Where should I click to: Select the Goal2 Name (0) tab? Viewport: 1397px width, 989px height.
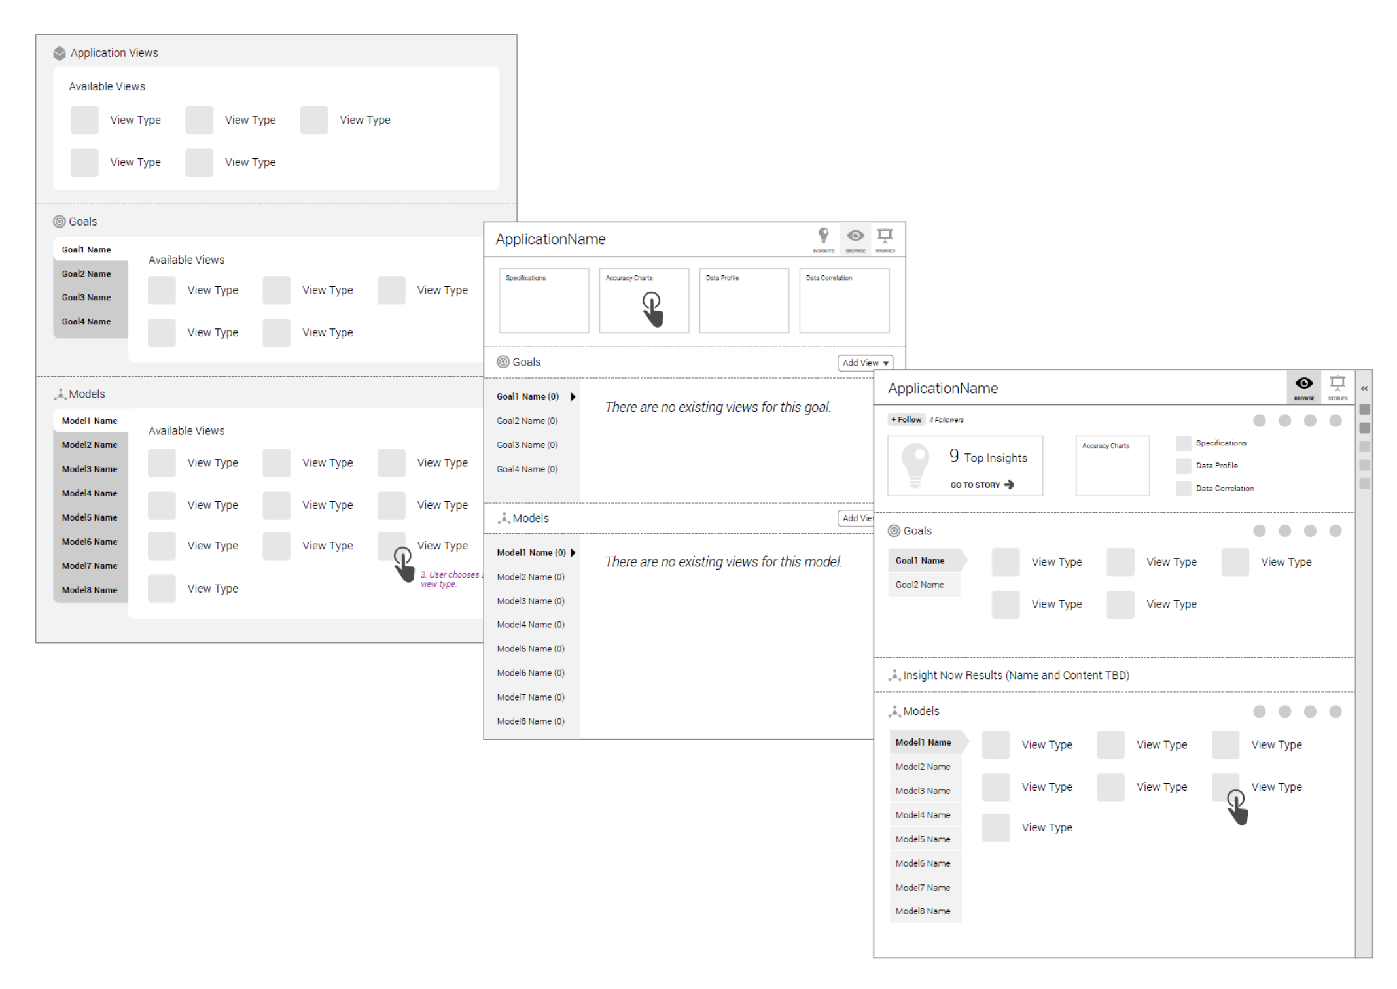coord(527,421)
